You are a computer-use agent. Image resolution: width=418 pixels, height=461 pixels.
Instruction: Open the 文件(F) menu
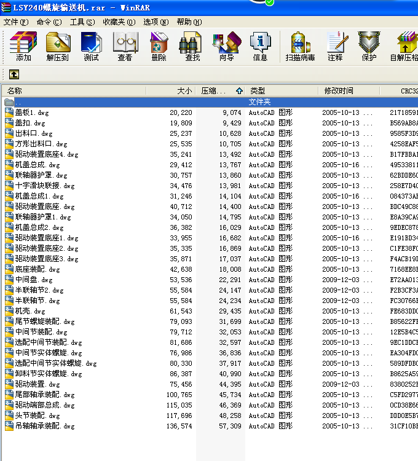click(16, 22)
